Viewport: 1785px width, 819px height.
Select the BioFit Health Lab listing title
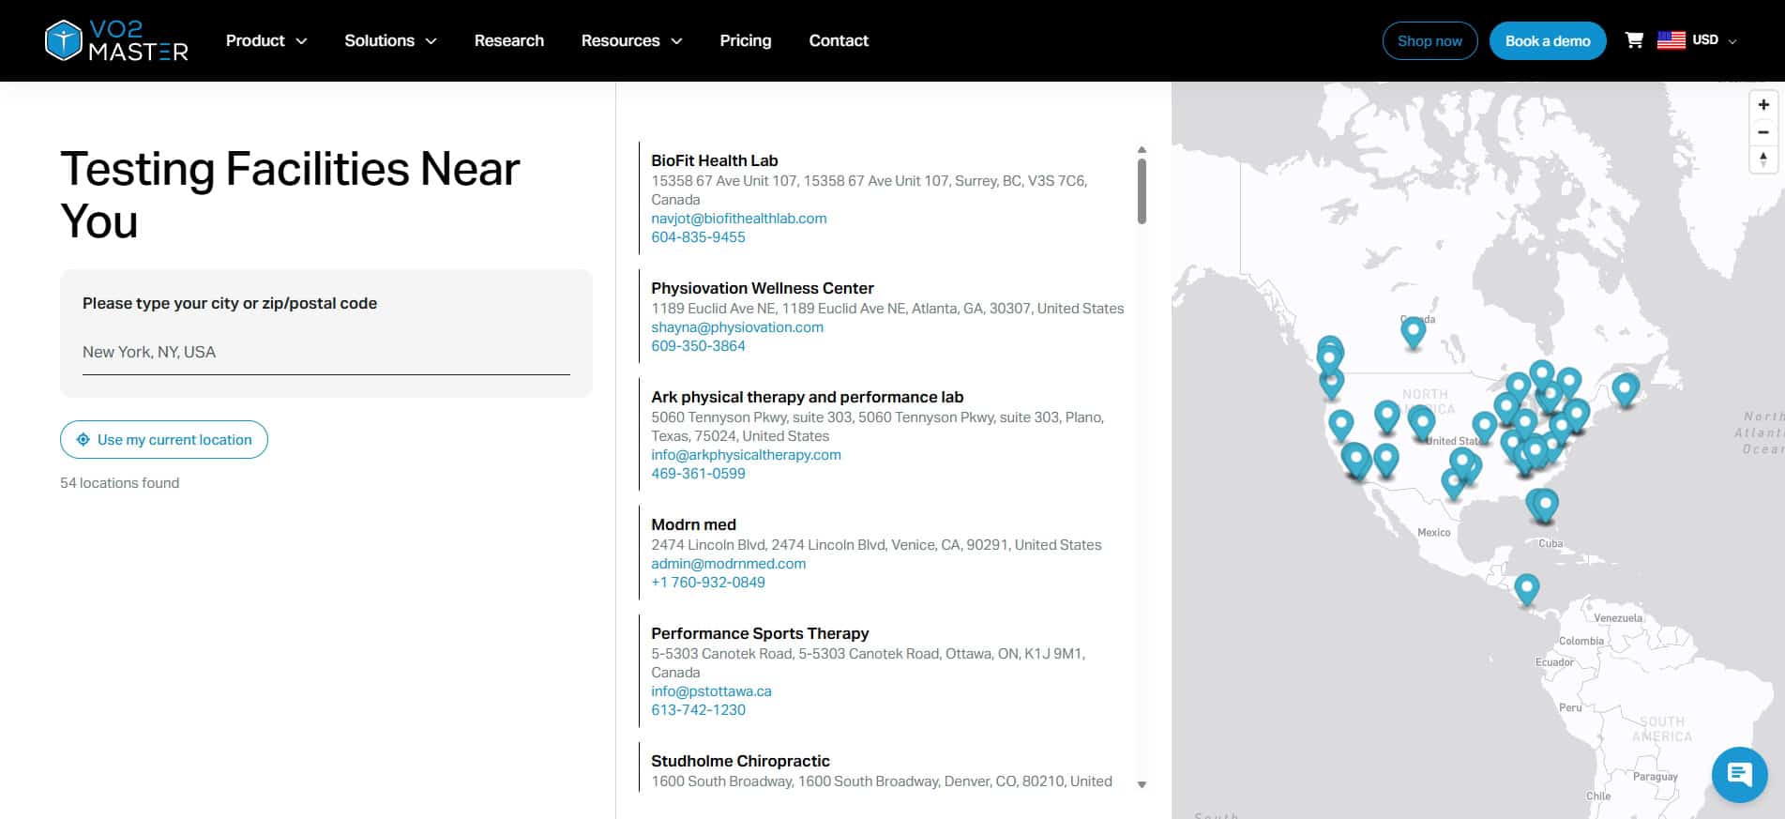pos(715,160)
